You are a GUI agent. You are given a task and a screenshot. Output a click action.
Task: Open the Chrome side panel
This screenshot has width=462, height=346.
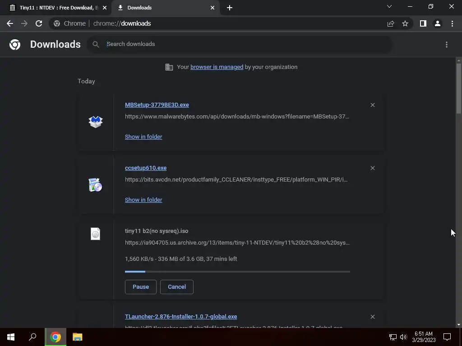[423, 23]
